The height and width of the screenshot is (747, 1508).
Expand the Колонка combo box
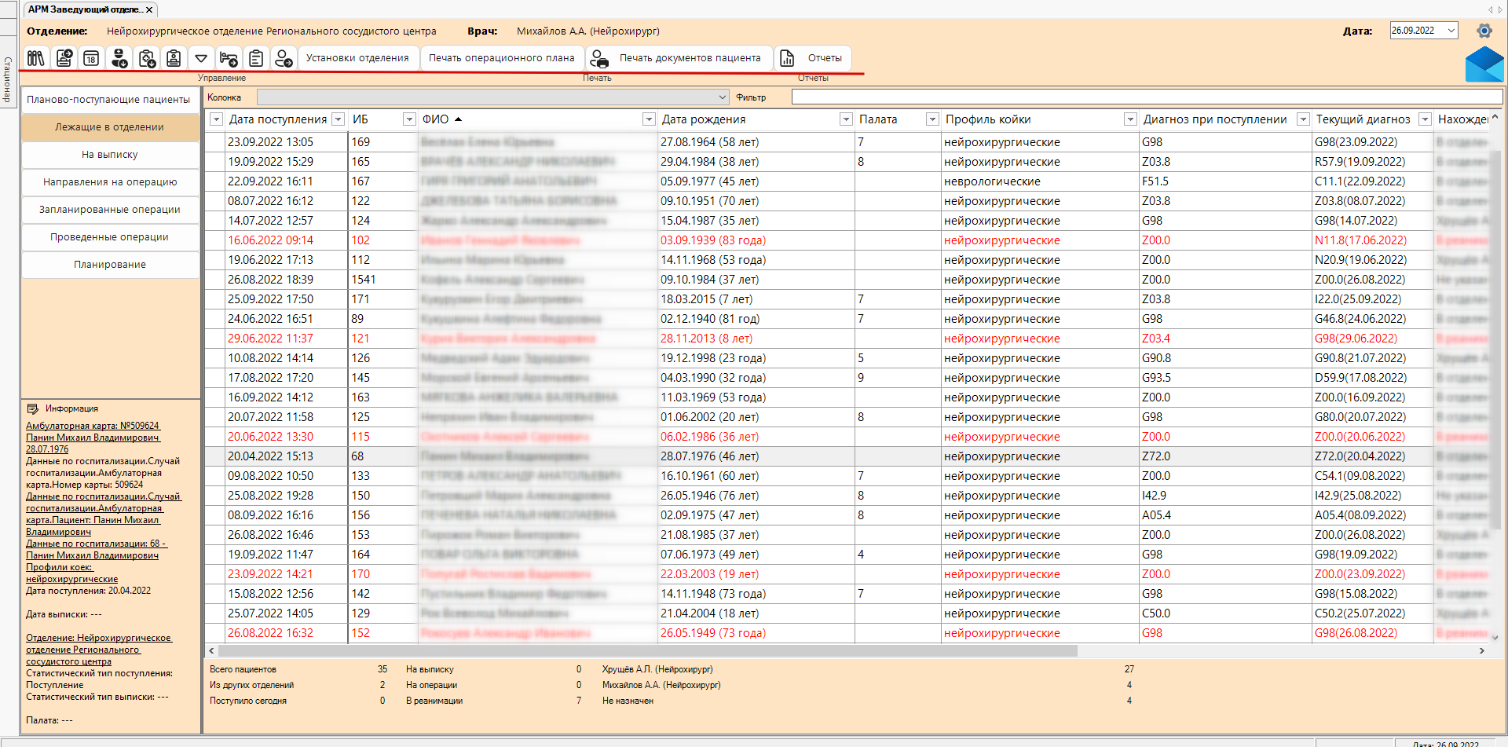pos(723,97)
